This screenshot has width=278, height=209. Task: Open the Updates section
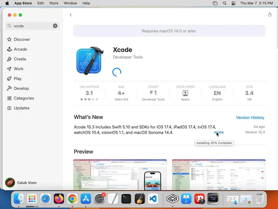[x=18, y=108]
